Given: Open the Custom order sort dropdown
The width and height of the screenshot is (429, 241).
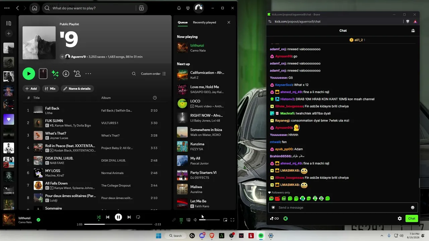Looking at the screenshot, I should 153,74.
